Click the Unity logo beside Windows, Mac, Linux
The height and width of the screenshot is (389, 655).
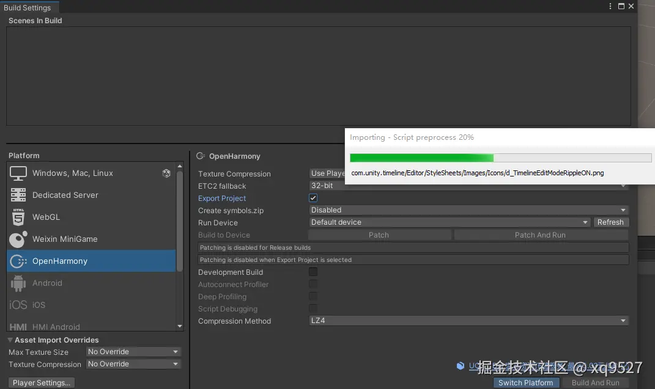coord(166,173)
